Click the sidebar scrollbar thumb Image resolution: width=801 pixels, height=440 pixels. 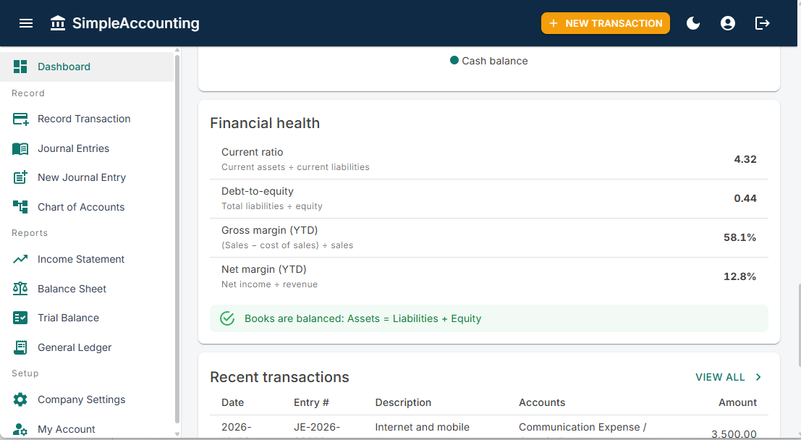(x=177, y=237)
